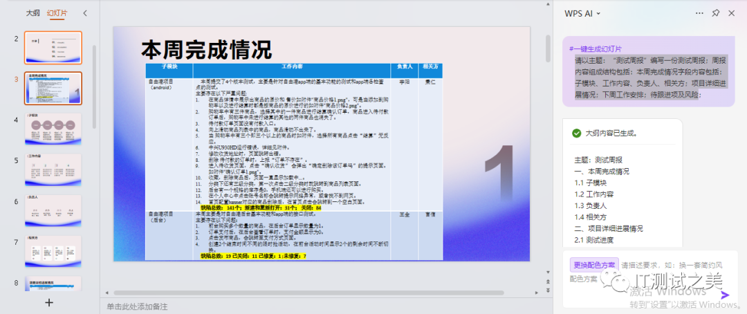Click the 更换配色方案 tag button
This screenshot has width=747, height=314.
(x=593, y=264)
